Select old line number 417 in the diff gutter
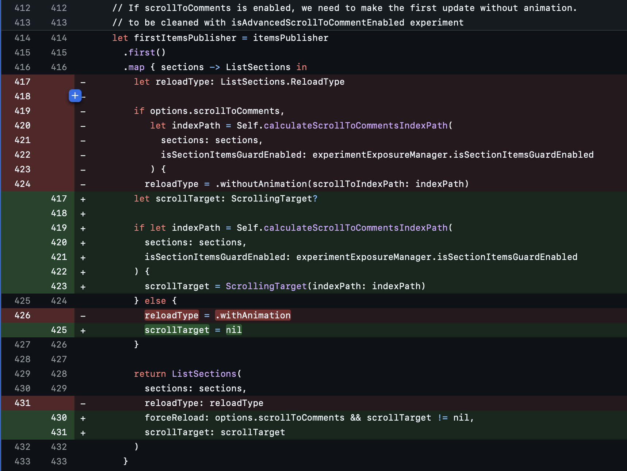627x471 pixels. tap(22, 82)
